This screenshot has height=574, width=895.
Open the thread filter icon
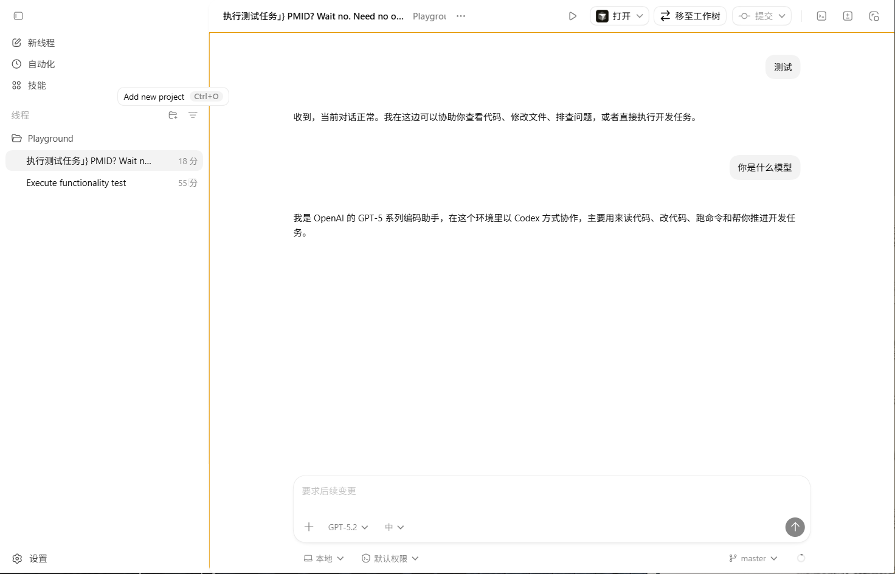point(193,115)
